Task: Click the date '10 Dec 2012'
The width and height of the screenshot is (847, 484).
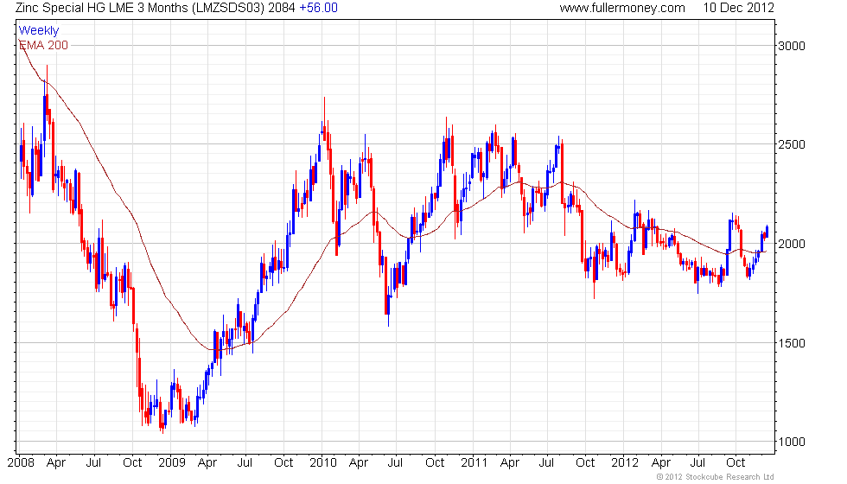Action: click(x=738, y=8)
